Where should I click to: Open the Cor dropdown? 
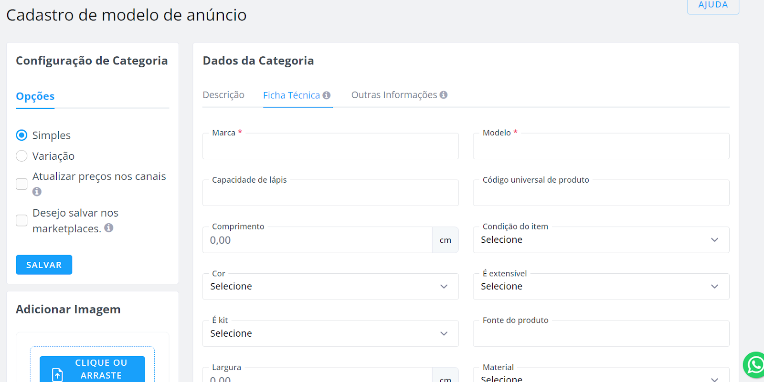pyautogui.click(x=330, y=287)
